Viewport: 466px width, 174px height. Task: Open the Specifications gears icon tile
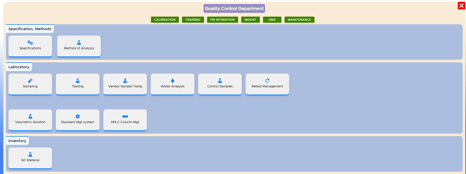click(x=30, y=43)
